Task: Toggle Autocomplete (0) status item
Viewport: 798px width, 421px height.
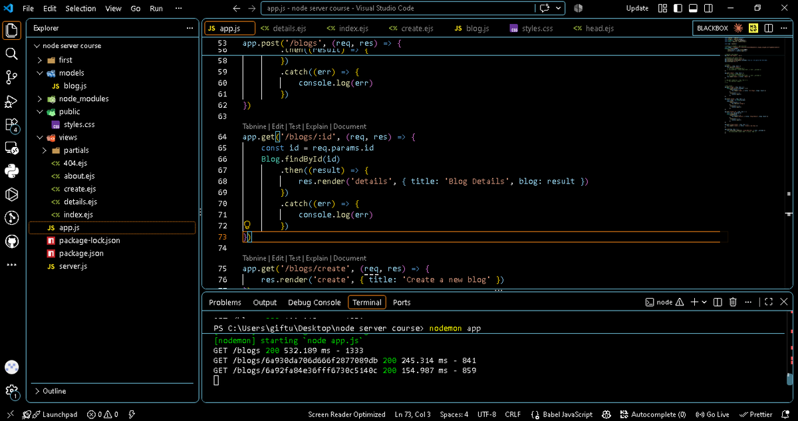Action: (x=652, y=414)
